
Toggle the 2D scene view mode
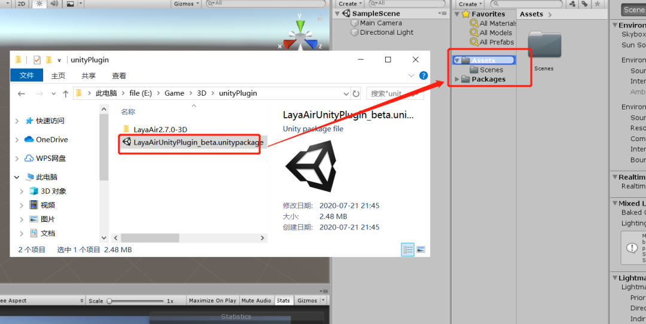pos(21,4)
